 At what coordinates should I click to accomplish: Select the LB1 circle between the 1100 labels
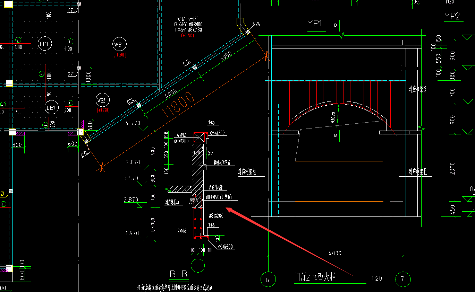(44, 44)
